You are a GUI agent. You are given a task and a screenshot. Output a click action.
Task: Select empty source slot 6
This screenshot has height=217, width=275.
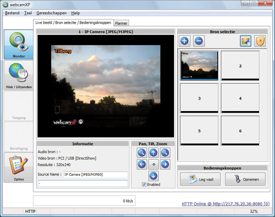(x=240, y=131)
